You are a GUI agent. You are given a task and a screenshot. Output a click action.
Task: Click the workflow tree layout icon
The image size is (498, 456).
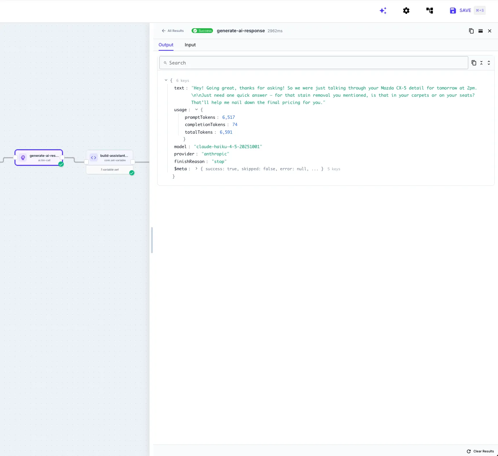pyautogui.click(x=430, y=11)
